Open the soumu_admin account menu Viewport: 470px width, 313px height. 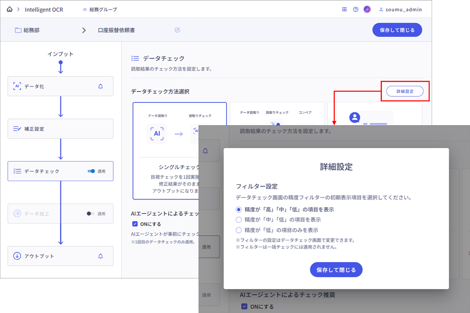tap(400, 9)
